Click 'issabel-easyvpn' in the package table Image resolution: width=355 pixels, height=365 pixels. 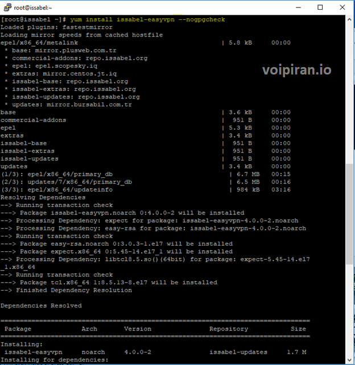pyautogui.click(x=34, y=352)
